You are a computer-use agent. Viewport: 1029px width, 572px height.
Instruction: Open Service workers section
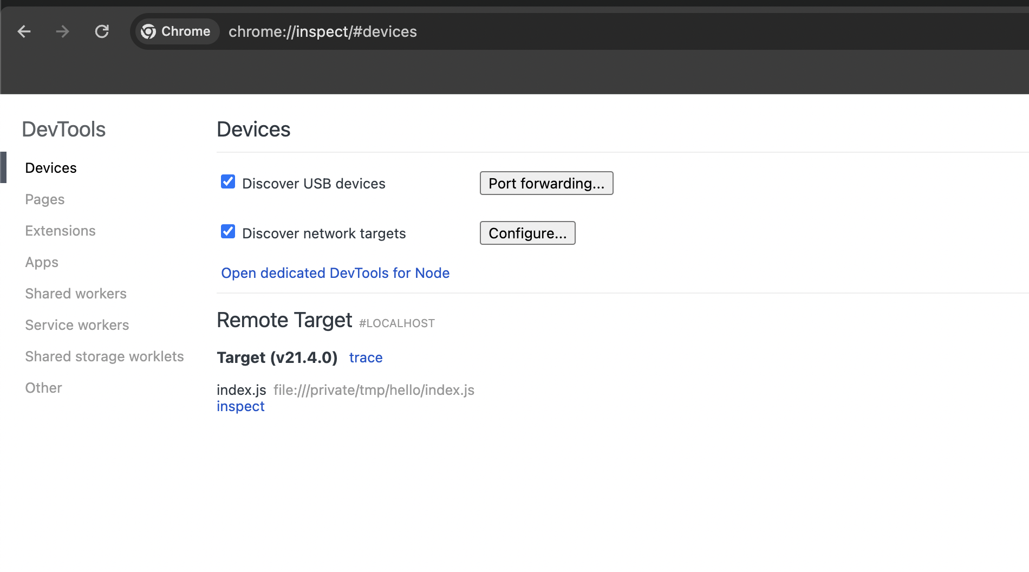[77, 325]
